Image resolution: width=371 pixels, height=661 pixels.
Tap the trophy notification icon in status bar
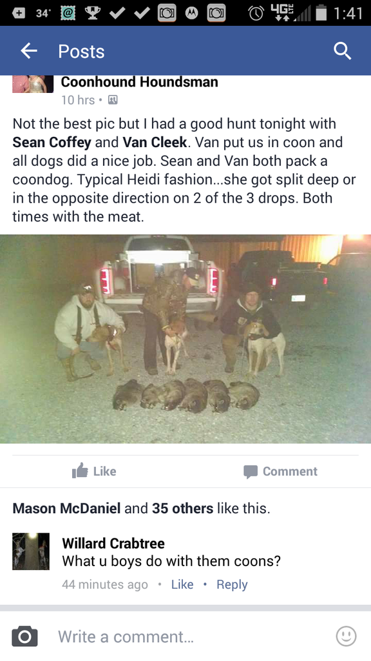click(91, 13)
